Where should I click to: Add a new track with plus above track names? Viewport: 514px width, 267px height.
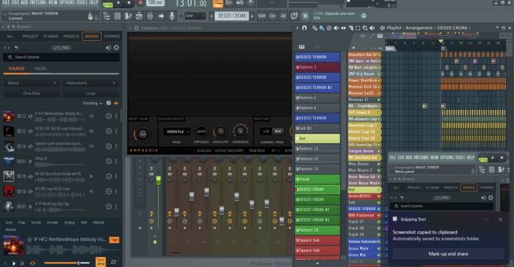[x=353, y=48]
